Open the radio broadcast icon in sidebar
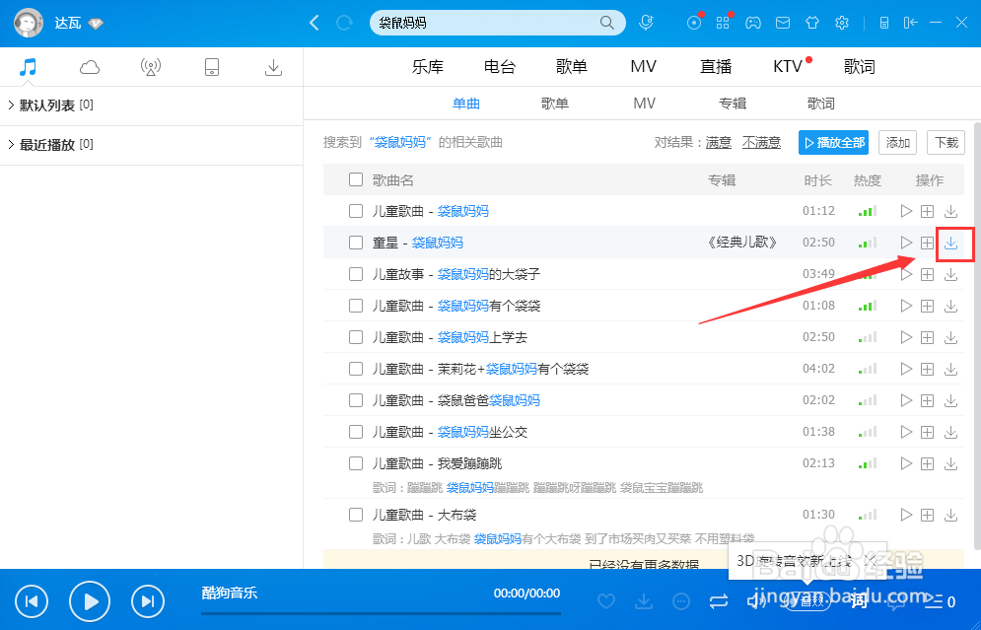 150,66
